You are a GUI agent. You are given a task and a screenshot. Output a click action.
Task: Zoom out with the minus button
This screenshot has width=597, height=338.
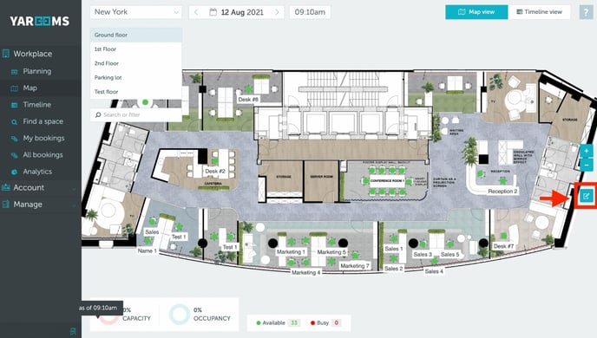coord(587,165)
